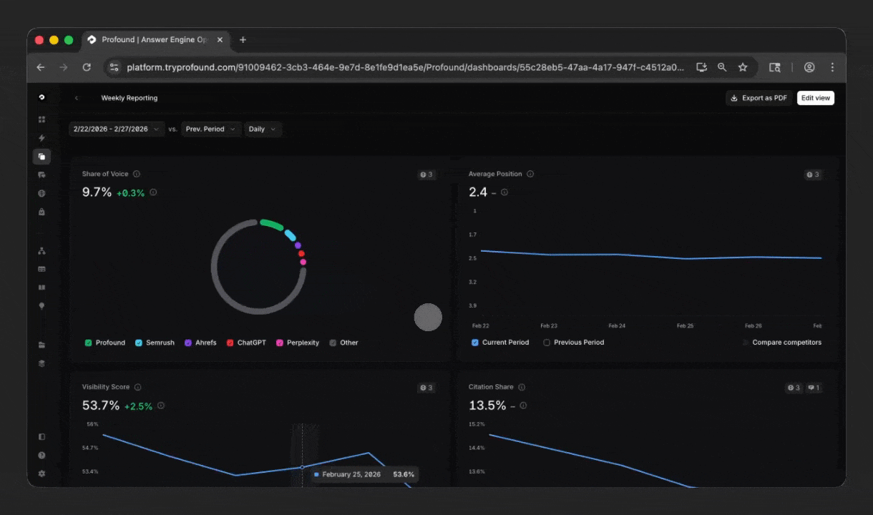
Task: Open the 2/22/2026 - 2/27/2026 date range dropdown
Action: (x=114, y=129)
